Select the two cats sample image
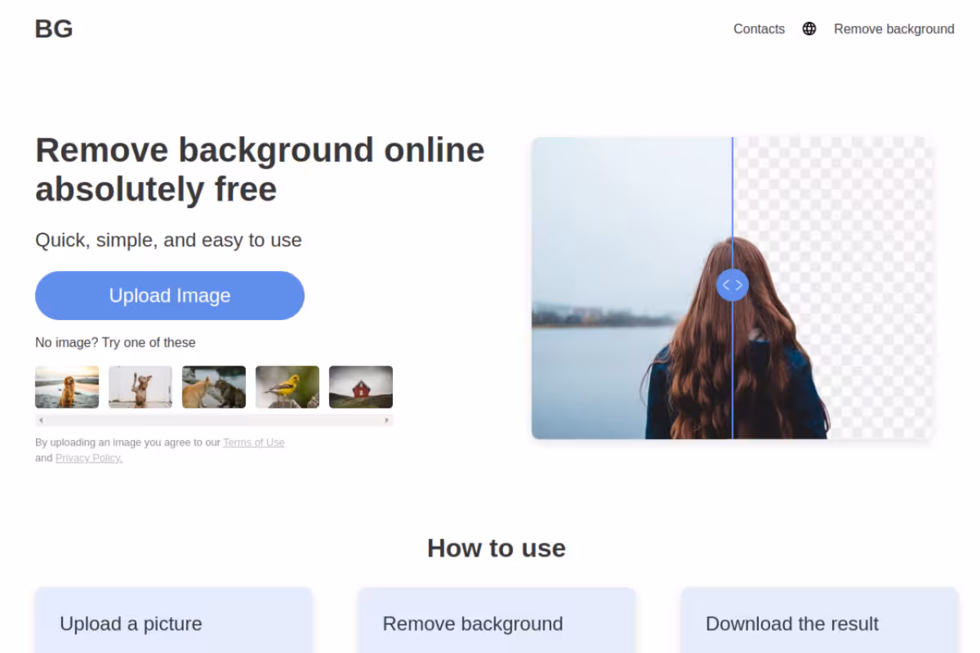 point(214,387)
